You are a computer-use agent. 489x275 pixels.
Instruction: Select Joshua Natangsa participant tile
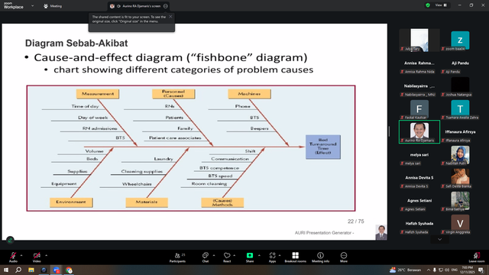pos(460,86)
